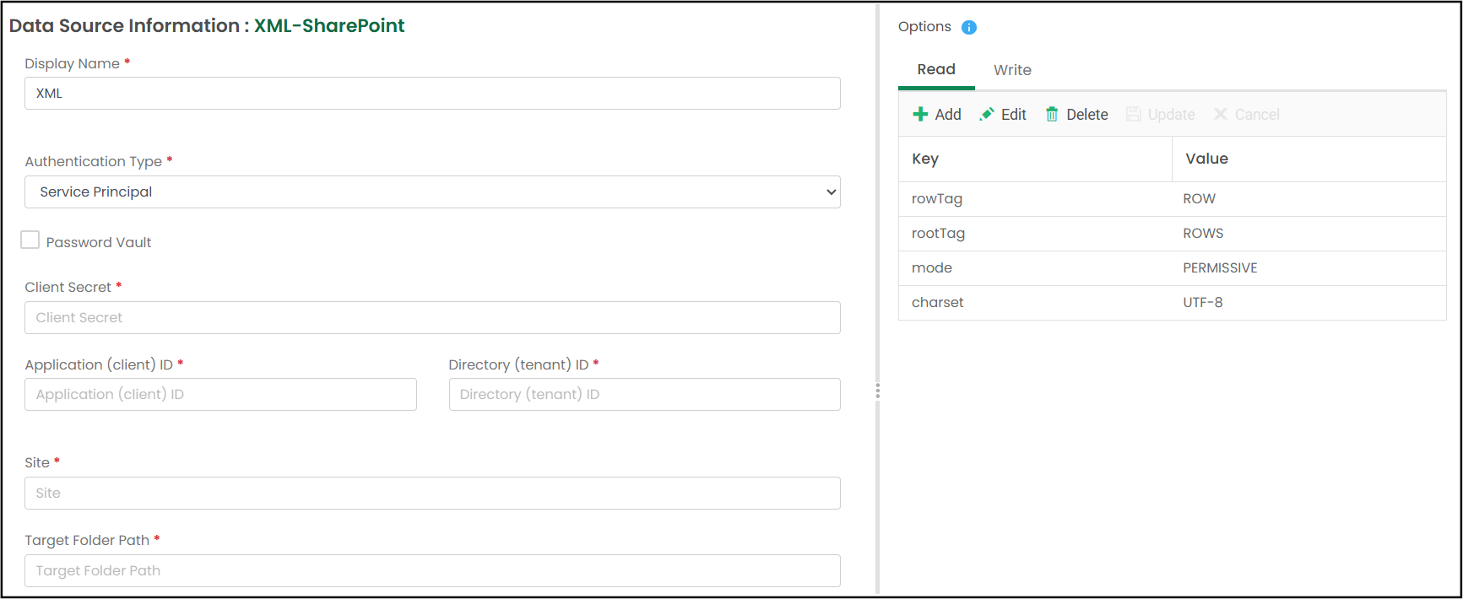Click the Edit pencil icon
The width and height of the screenshot is (1463, 599).
pos(987,114)
